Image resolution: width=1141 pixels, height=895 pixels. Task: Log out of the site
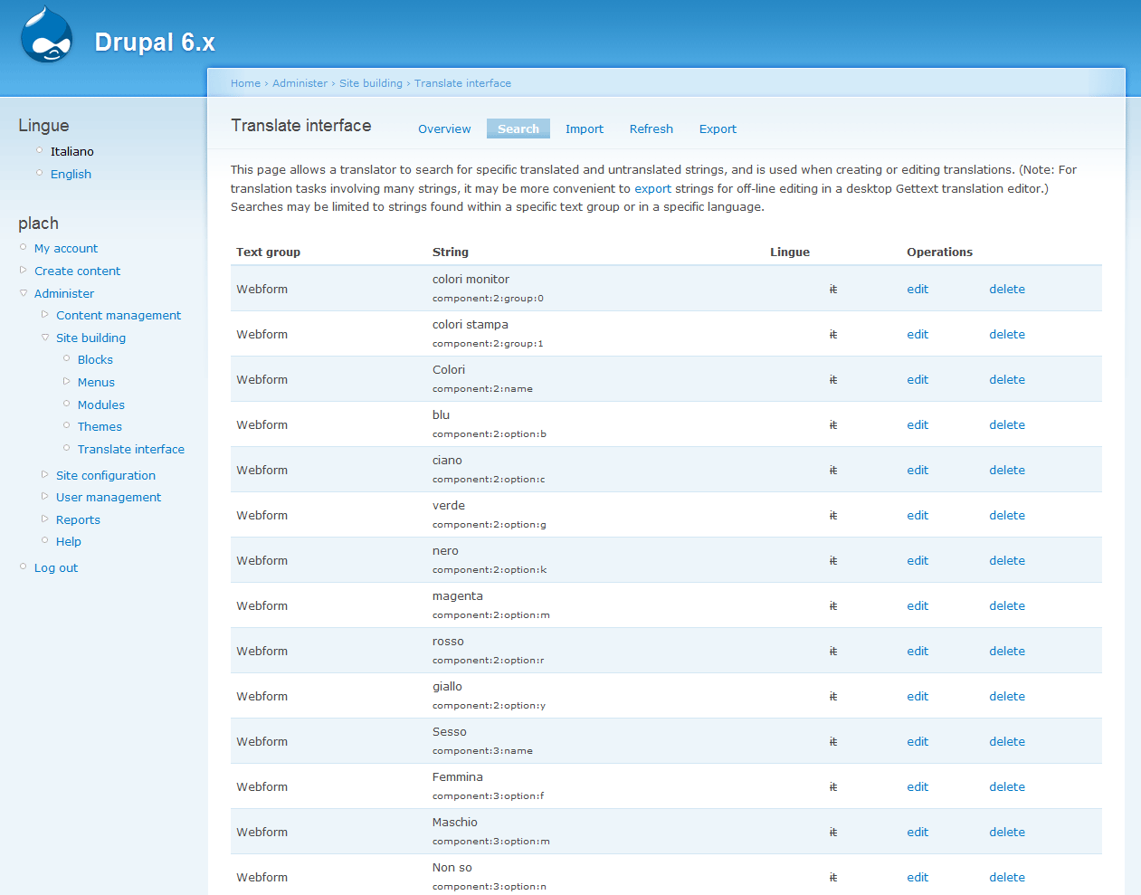tap(56, 567)
